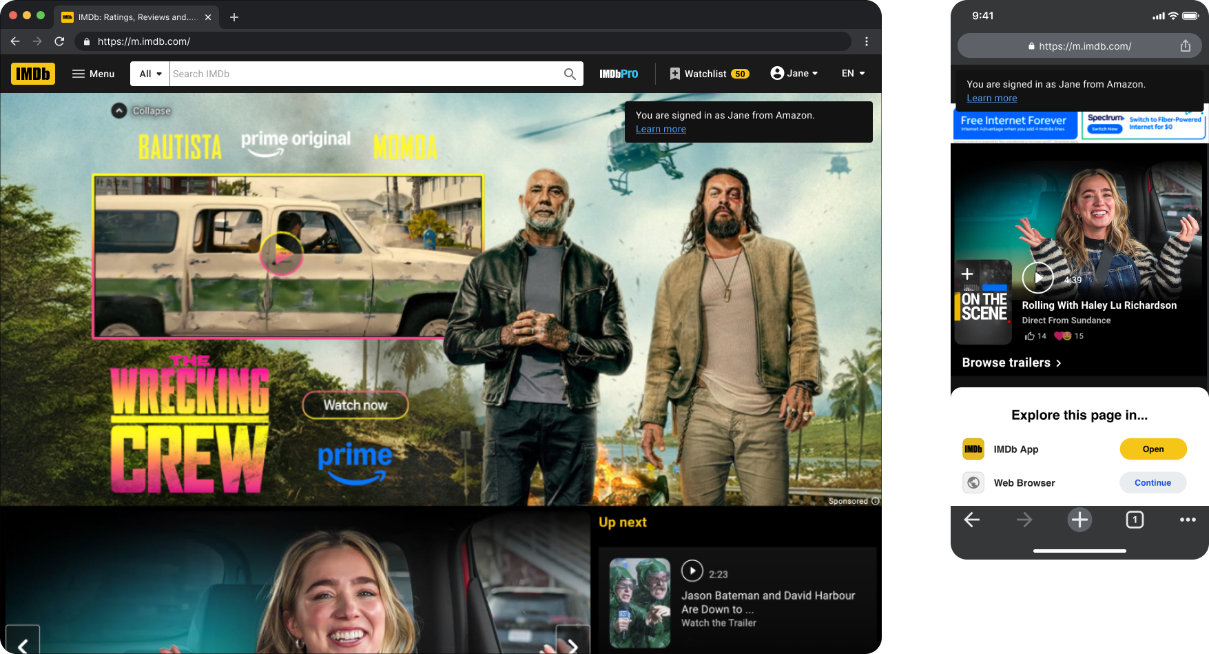Screen dimensions: 1209x654
Task: Click the desktop address bar URL
Action: (x=144, y=41)
